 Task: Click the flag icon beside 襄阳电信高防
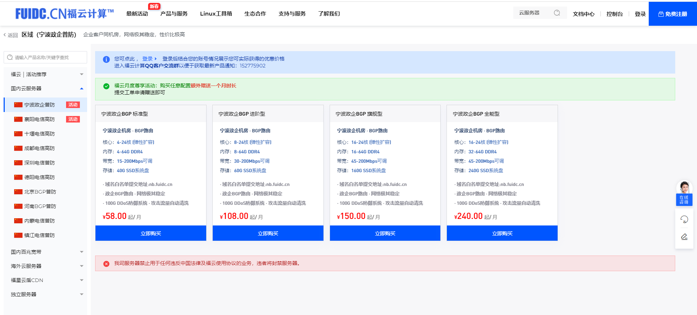click(18, 119)
